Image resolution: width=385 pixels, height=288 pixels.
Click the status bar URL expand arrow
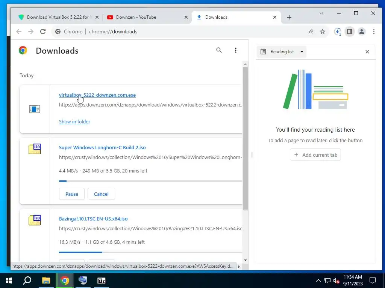click(x=239, y=267)
